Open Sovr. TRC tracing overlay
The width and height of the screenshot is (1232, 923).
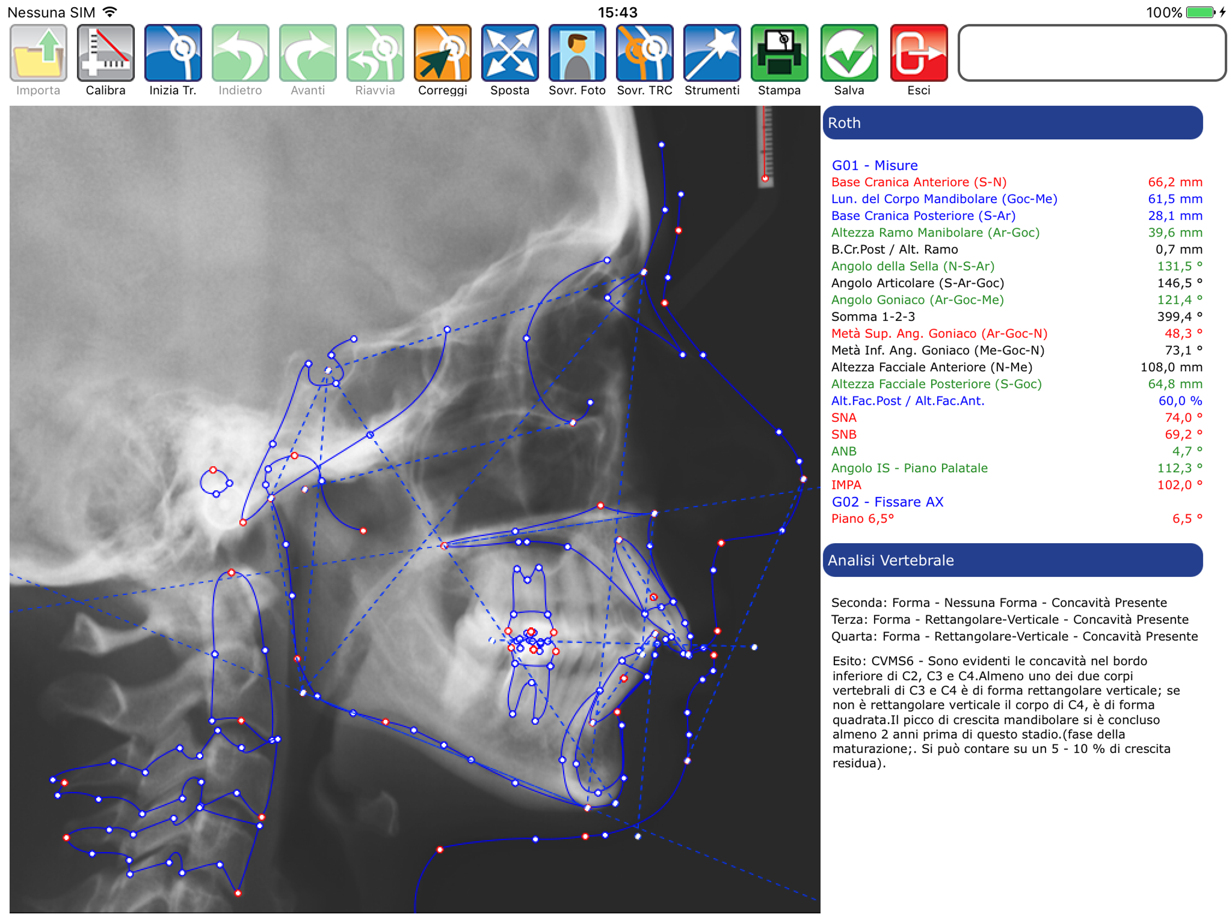tap(644, 53)
